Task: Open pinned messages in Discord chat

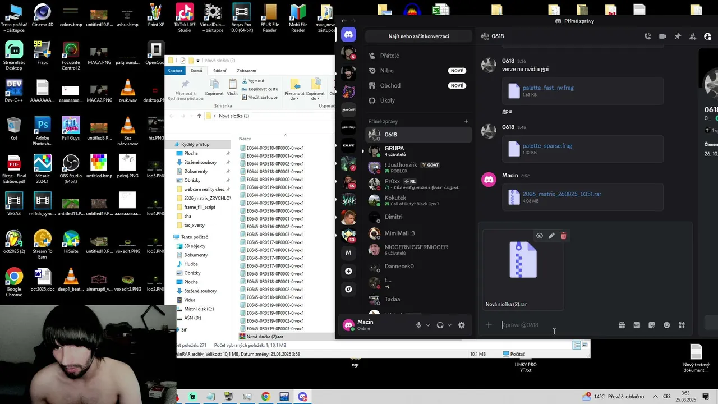Action: 678,36
